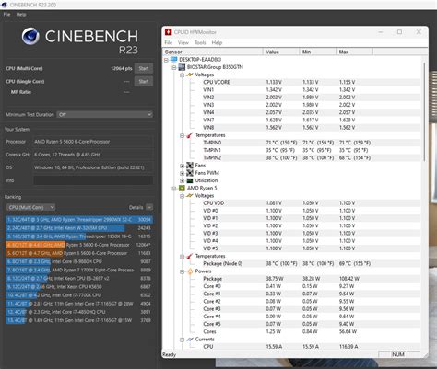Open the Minimum Test Duration dropdown
The image size is (437, 369).
coord(105,114)
